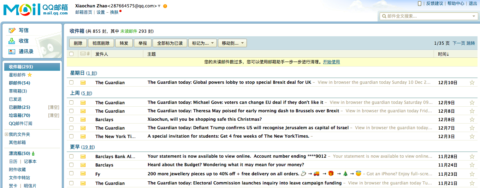The width and height of the screenshot is (480, 188).
Task: Click the 转发 button
Action: (124, 43)
